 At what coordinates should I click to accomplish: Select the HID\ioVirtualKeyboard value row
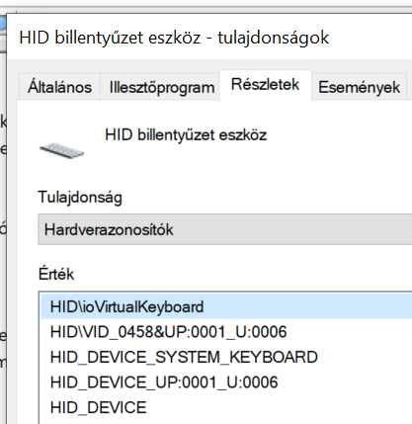point(226,306)
